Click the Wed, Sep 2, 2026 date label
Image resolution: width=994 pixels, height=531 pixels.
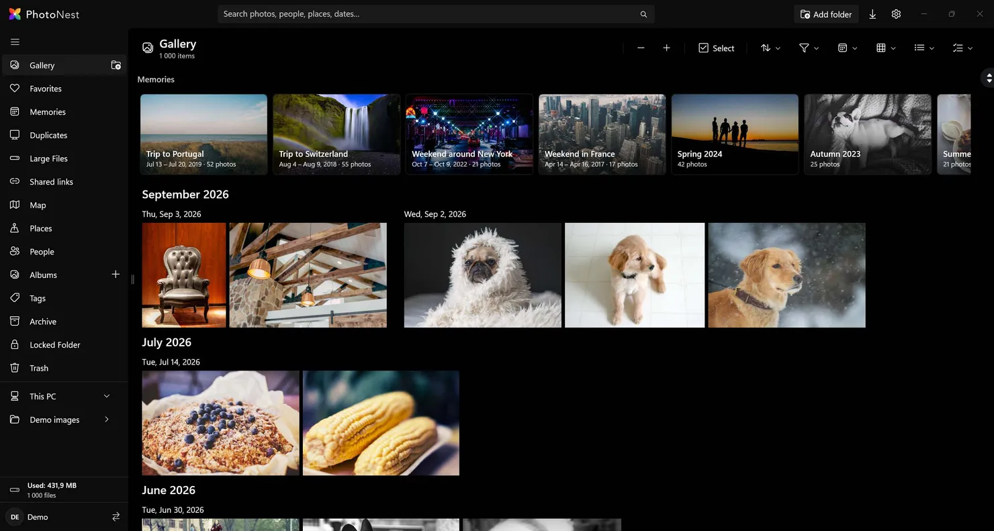pyautogui.click(x=435, y=214)
